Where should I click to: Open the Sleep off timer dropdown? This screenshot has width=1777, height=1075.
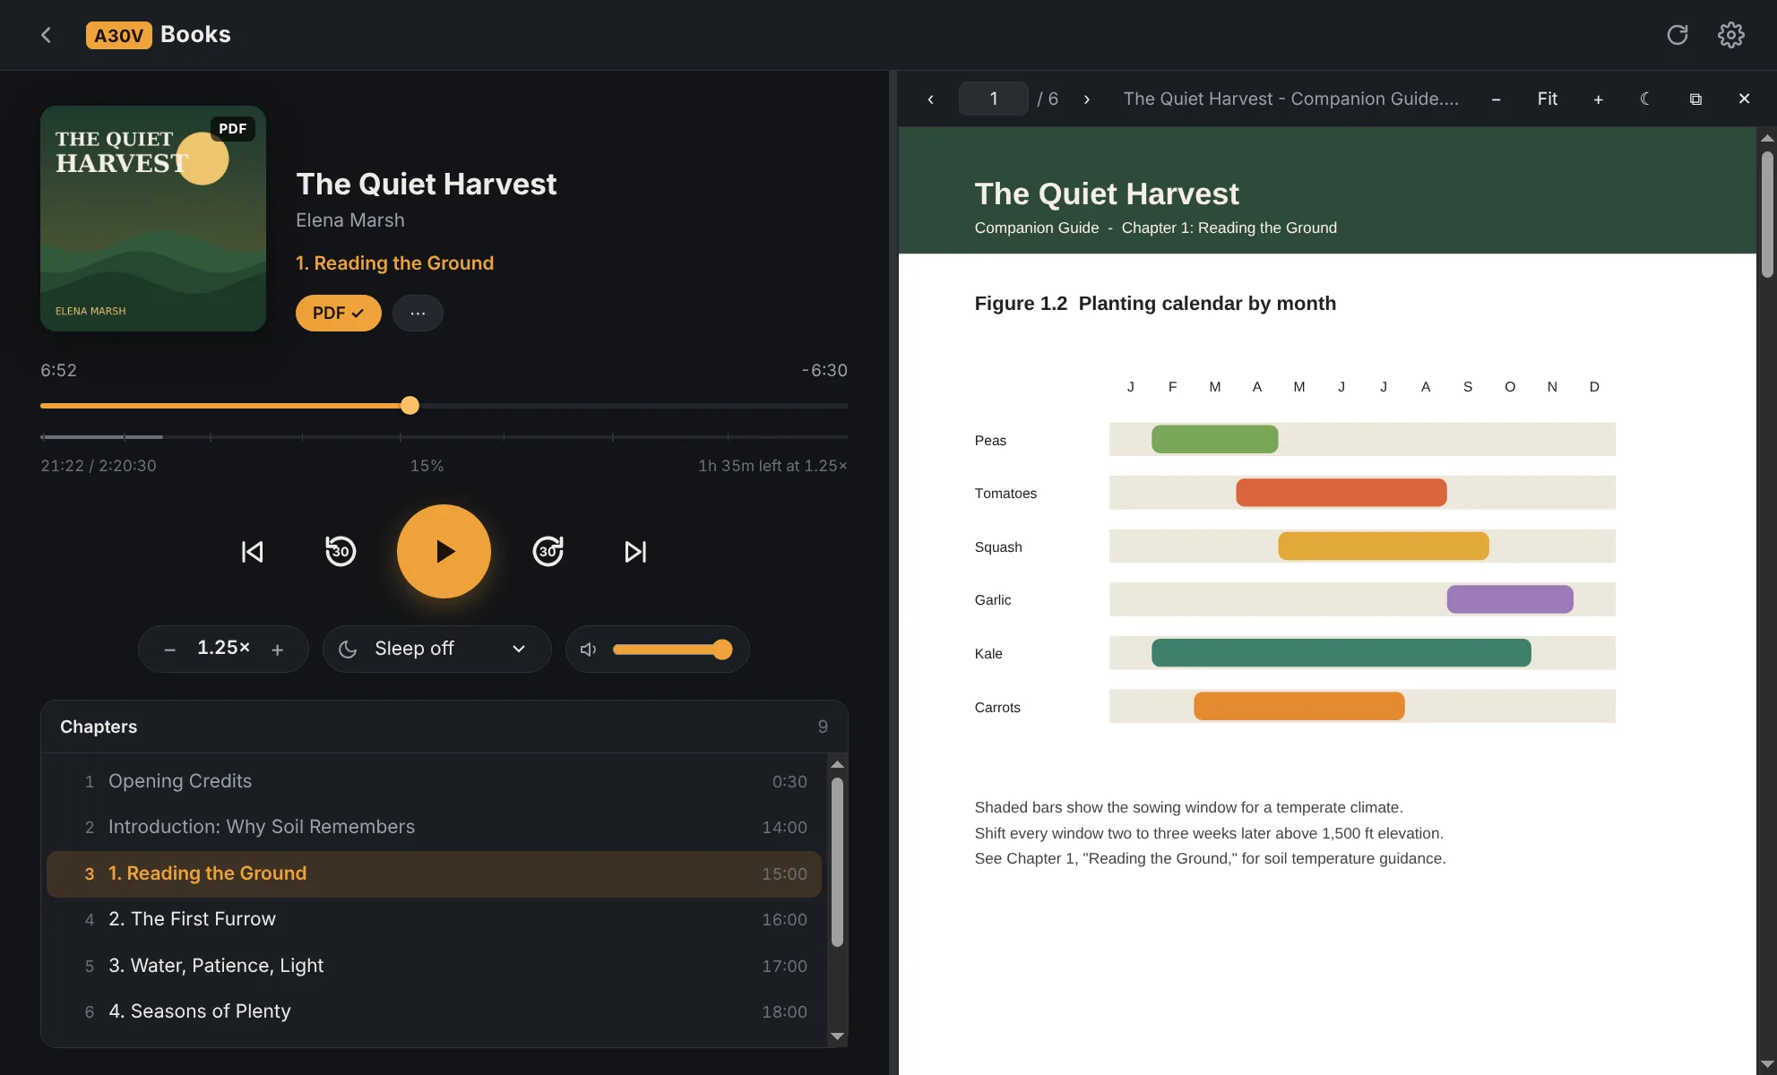coord(436,649)
